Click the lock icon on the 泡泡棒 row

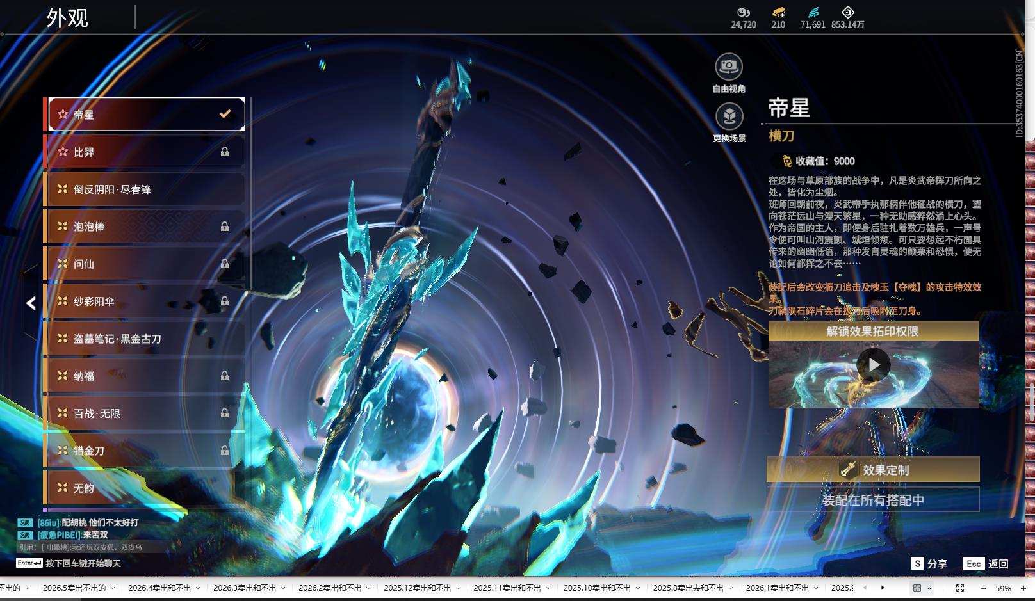pos(225,227)
